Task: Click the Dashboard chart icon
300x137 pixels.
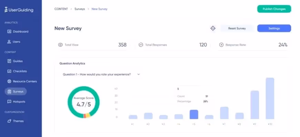Action: [9, 32]
